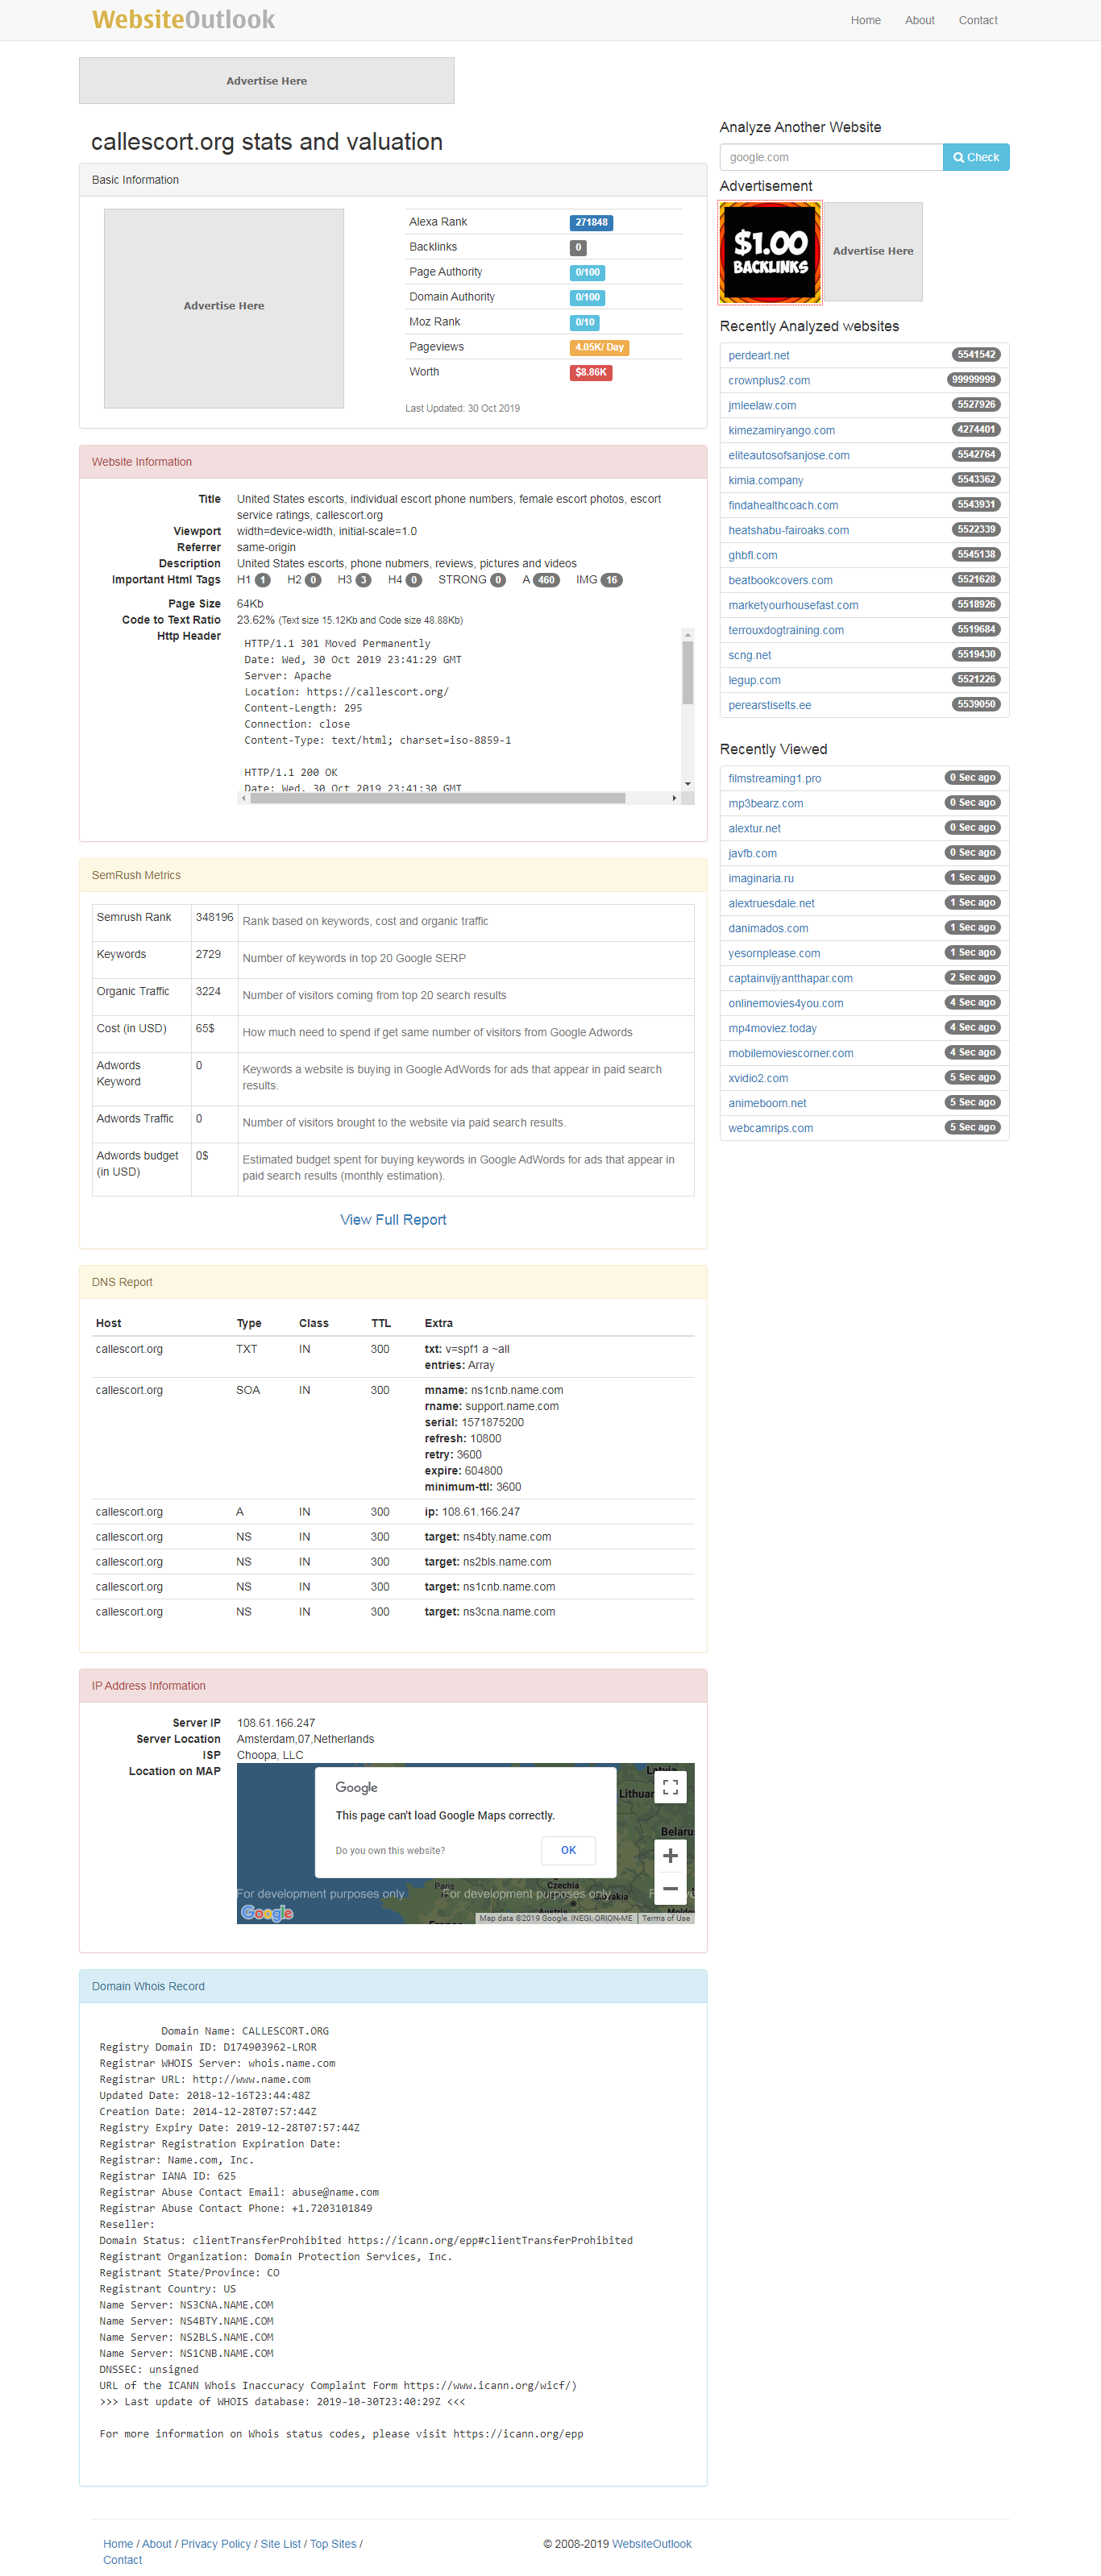This screenshot has height=2576, width=1101.
Task: Open imaginaria.ru in recently viewed
Action: click(x=761, y=878)
